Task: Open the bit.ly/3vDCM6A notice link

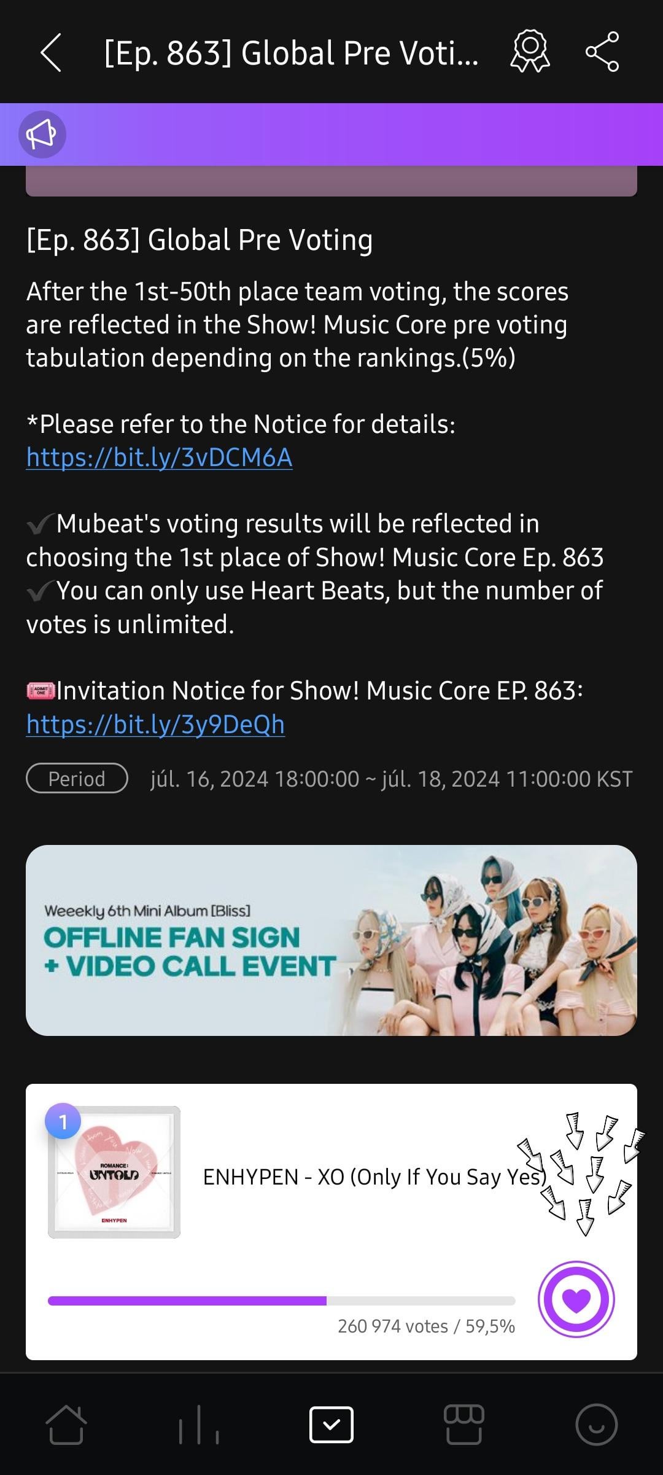Action: click(159, 457)
